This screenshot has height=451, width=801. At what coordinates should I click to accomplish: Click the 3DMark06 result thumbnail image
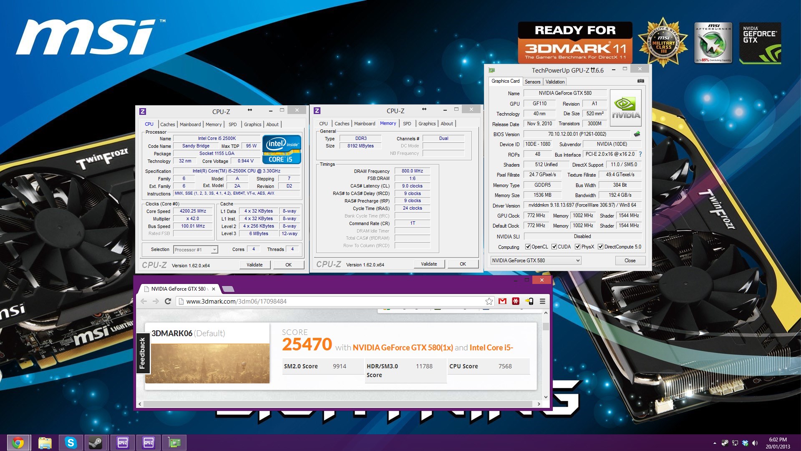pyautogui.click(x=207, y=363)
